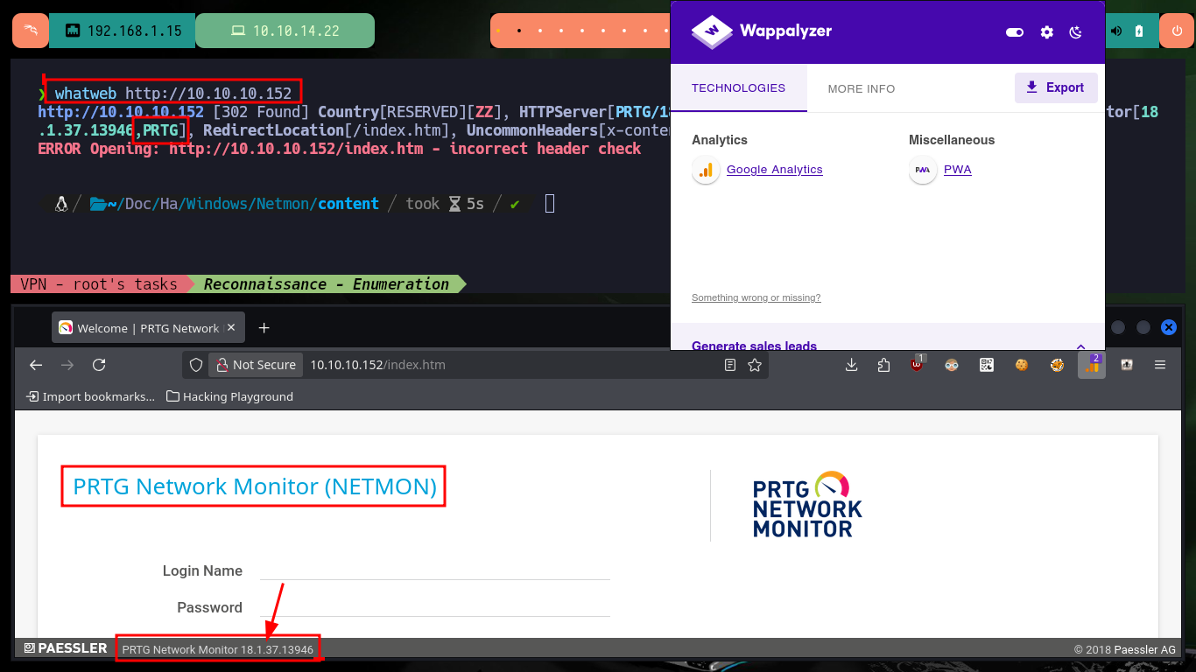Click the volume icon in top panel
This screenshot has width=1196, height=672.
coord(1116,31)
